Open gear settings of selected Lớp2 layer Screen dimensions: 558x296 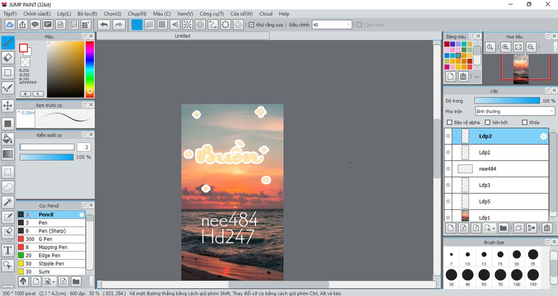coord(543,136)
